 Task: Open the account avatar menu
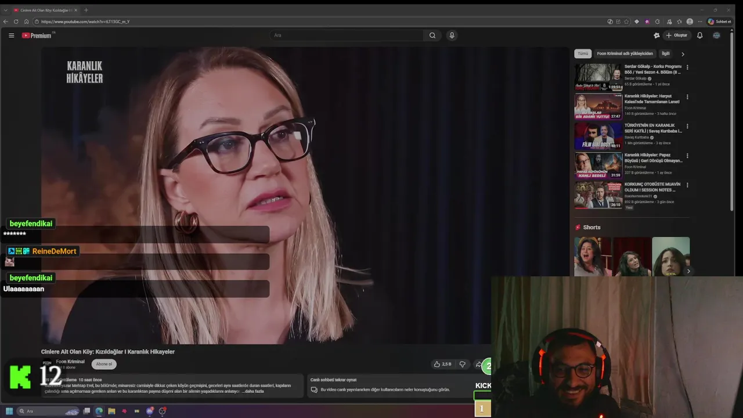pos(716,35)
